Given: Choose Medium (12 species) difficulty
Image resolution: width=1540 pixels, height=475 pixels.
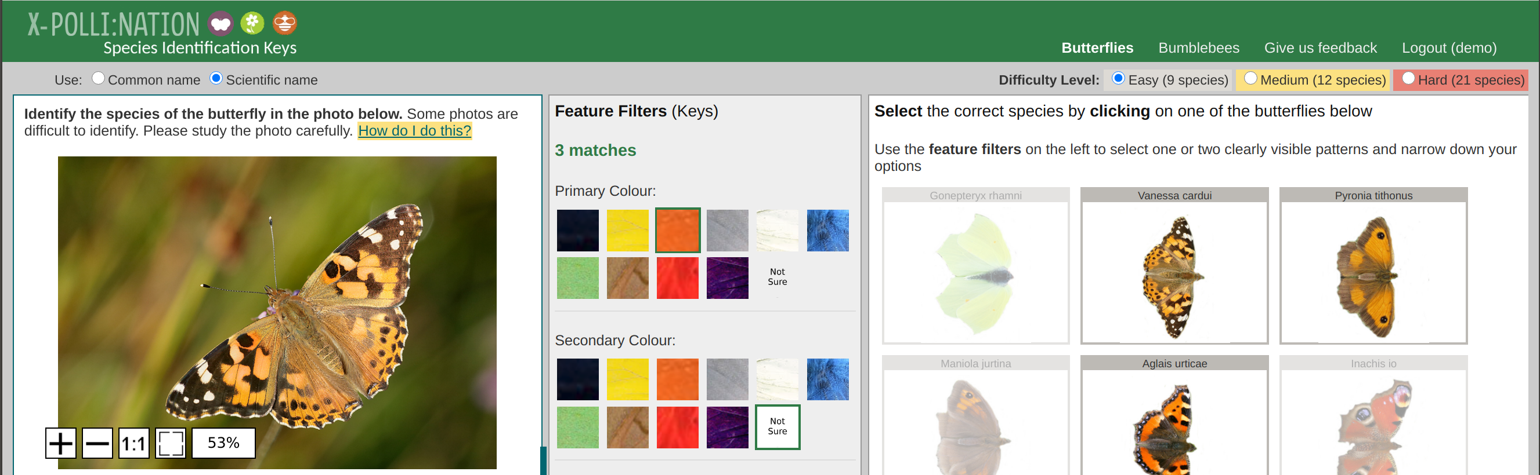Looking at the screenshot, I should point(1250,79).
